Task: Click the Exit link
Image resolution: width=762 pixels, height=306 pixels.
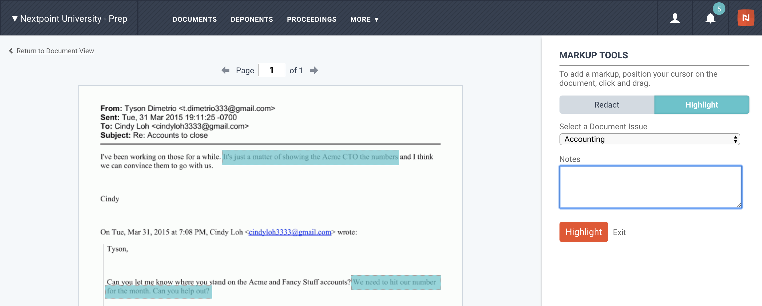Action: point(619,233)
